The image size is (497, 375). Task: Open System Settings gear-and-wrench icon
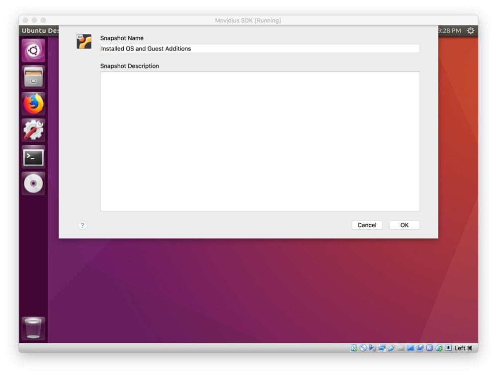tap(33, 130)
